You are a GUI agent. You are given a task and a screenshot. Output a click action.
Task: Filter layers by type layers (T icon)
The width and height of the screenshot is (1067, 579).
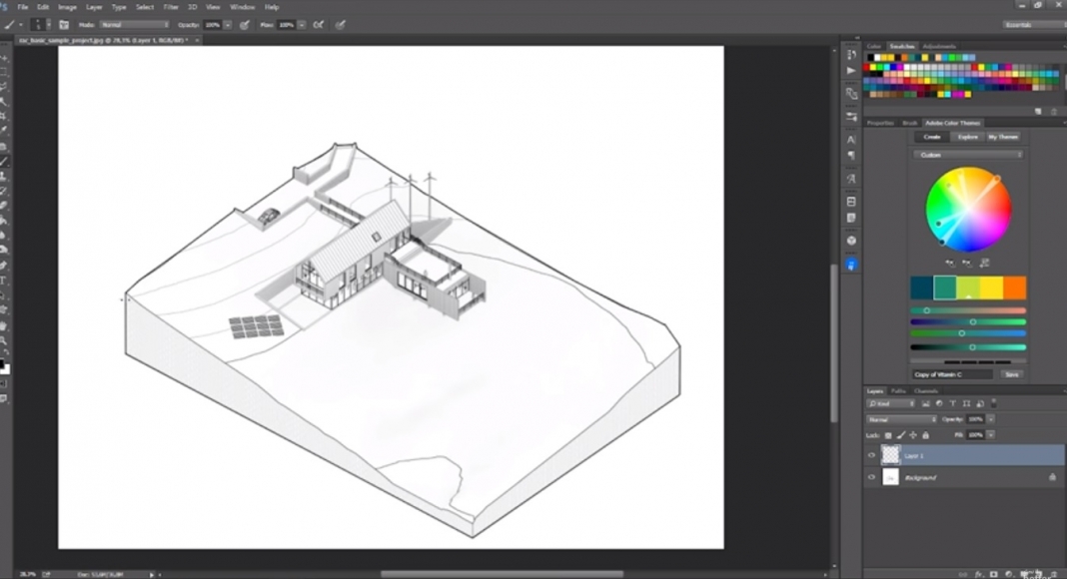click(952, 403)
